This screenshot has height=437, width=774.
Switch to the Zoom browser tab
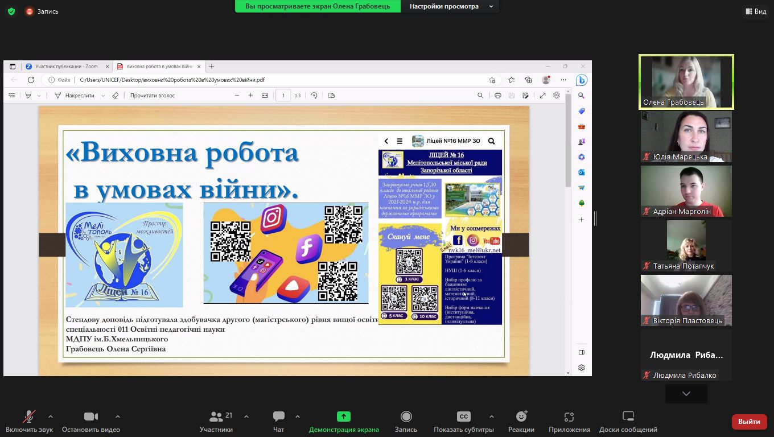coord(65,67)
